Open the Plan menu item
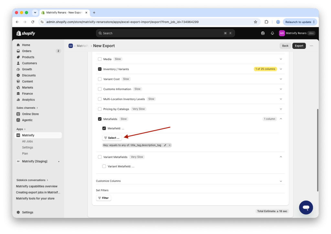 pos(25,153)
